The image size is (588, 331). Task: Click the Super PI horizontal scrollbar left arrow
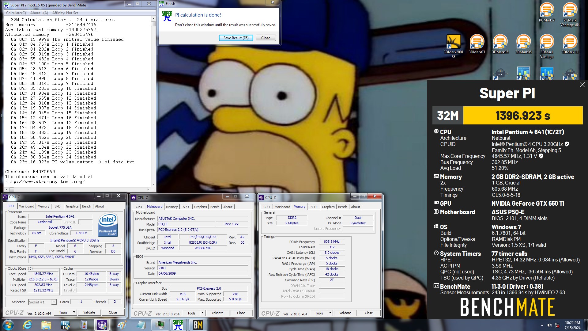(6, 189)
